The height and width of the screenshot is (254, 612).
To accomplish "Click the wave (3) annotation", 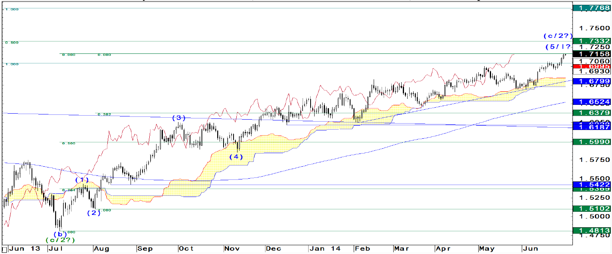I will click(x=179, y=118).
